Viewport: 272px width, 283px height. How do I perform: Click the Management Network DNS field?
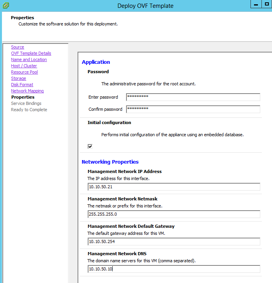(x=174, y=269)
